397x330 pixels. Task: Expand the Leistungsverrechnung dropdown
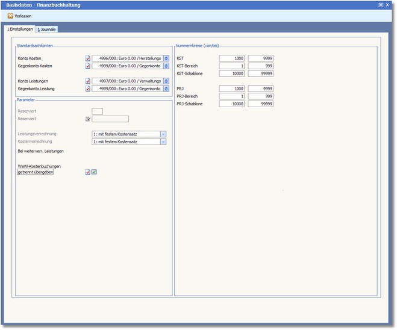tap(163, 134)
